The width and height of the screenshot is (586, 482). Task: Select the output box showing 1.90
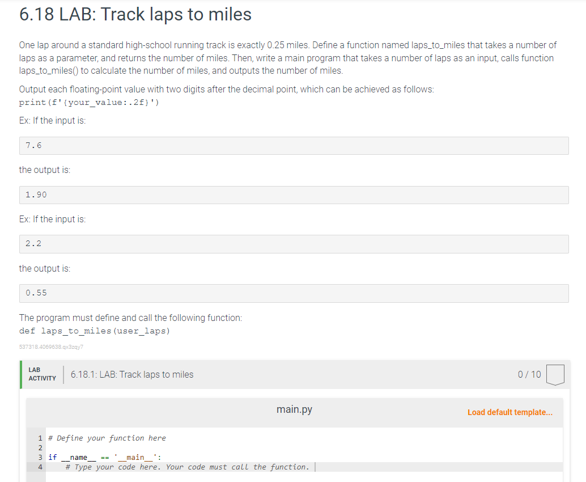[294, 195]
